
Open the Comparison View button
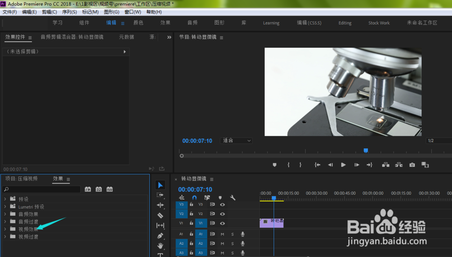pyautogui.click(x=425, y=165)
